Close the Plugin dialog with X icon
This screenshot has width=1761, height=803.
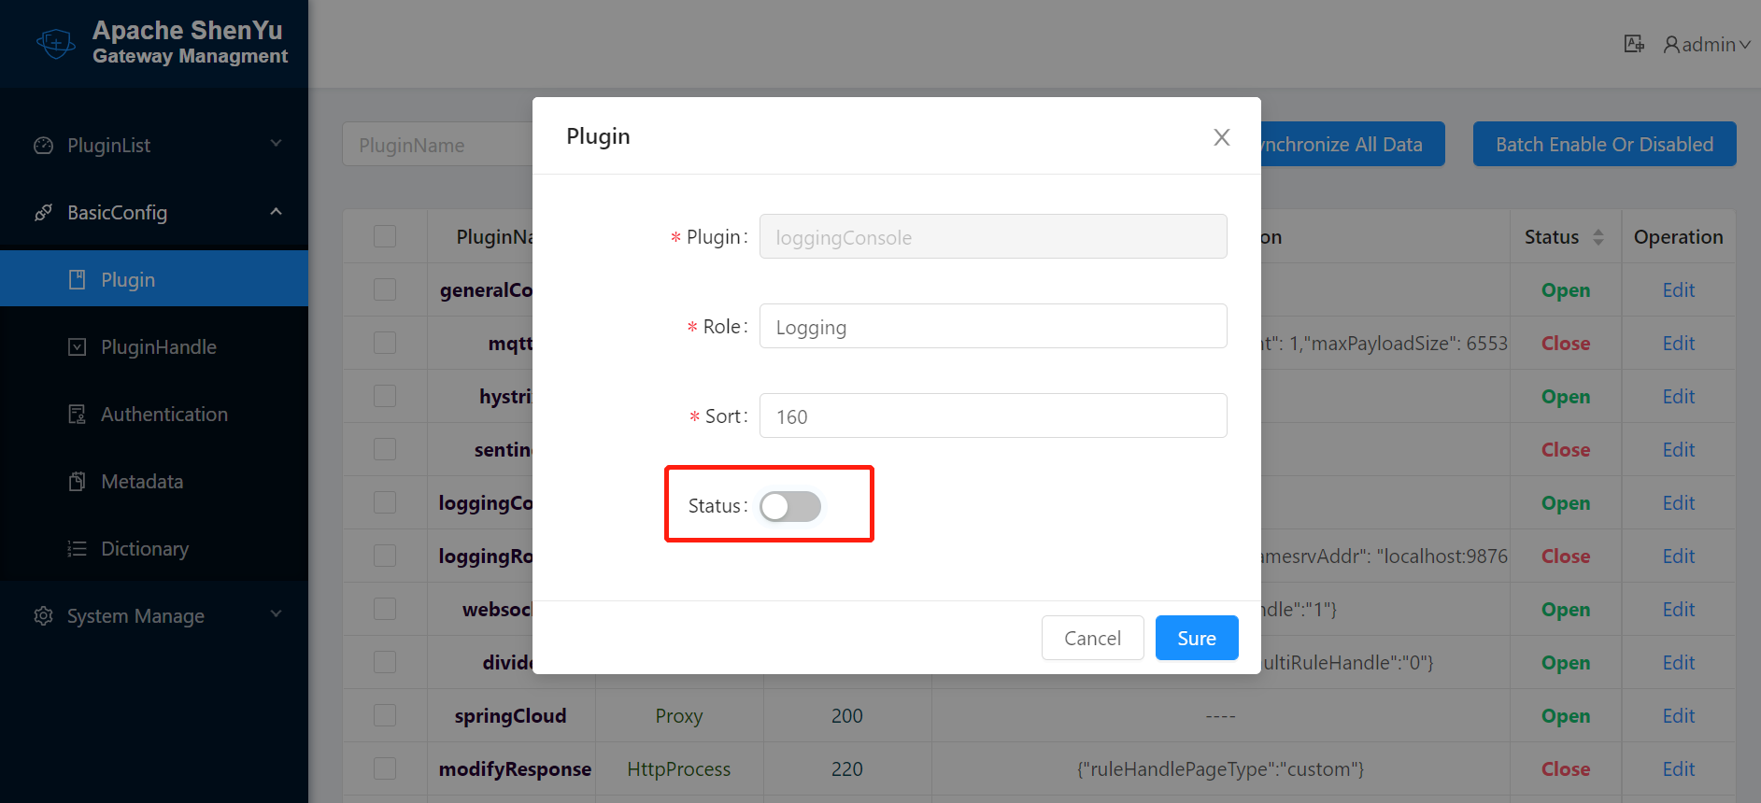(x=1221, y=137)
